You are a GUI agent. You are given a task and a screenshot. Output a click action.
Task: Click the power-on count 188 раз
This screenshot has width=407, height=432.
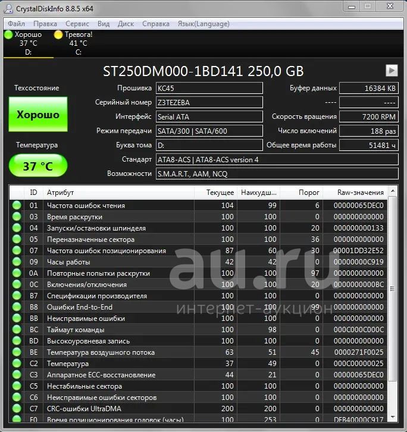369,131
